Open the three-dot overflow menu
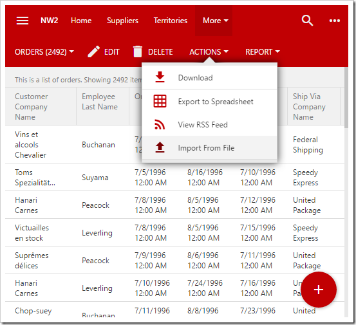The image size is (356, 325). [x=335, y=21]
